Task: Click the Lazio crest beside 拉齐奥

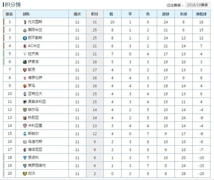Action: (x=25, y=54)
